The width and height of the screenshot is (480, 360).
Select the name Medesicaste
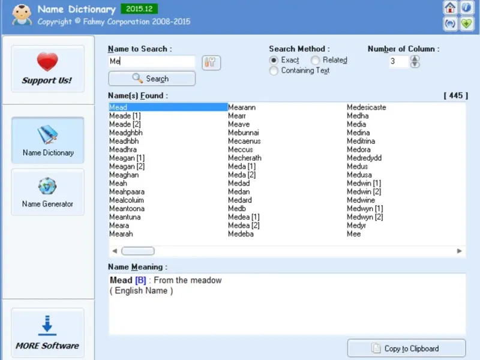point(367,107)
